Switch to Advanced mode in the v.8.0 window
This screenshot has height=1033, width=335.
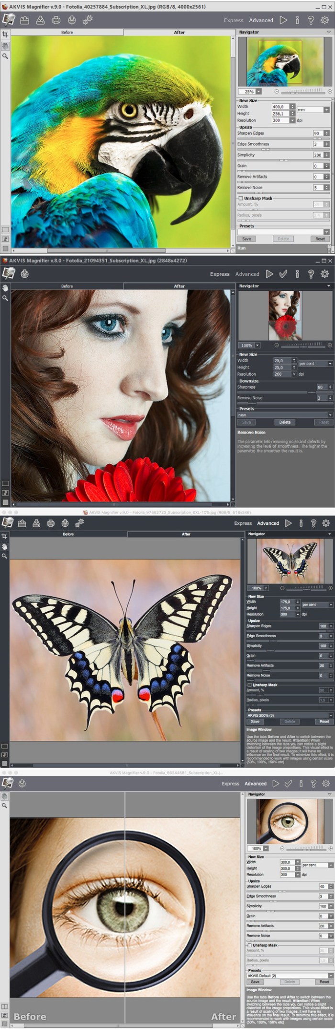[247, 274]
